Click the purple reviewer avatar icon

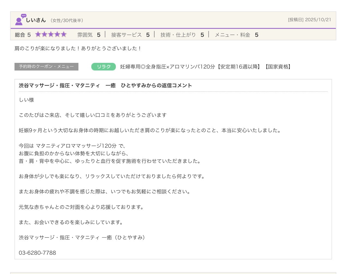click(20, 20)
